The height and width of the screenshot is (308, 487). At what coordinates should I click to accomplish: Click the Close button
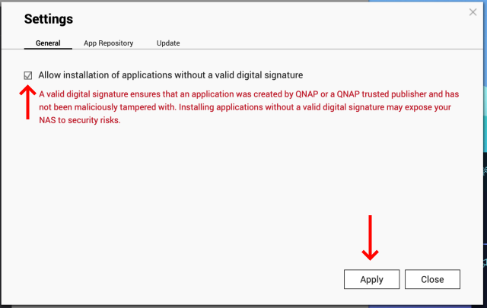point(432,279)
